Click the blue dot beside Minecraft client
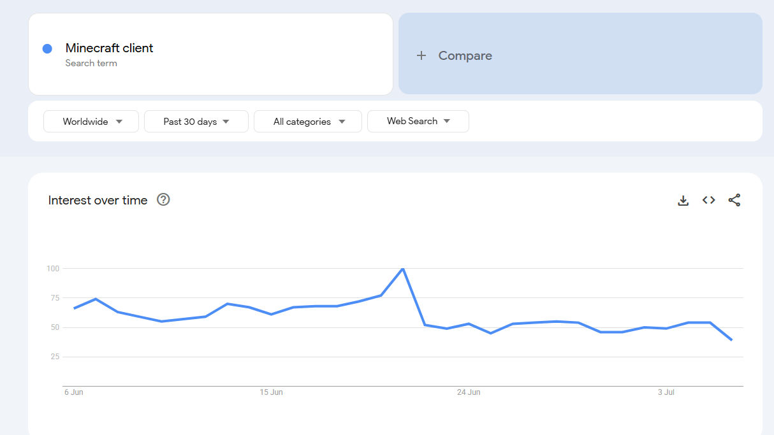 47,48
